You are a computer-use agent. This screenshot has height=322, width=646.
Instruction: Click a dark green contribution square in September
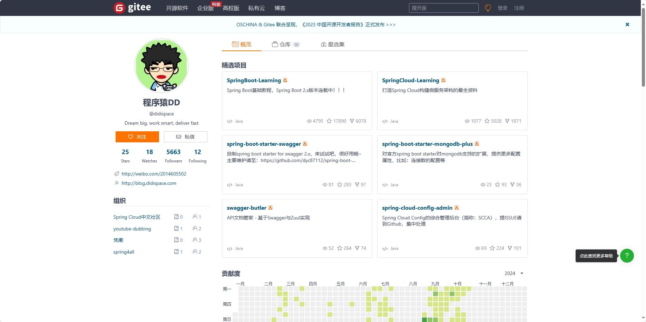click(424, 320)
